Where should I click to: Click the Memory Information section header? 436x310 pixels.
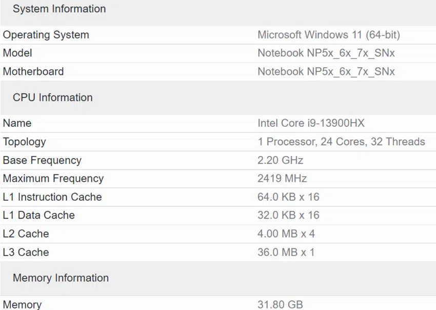pos(61,278)
